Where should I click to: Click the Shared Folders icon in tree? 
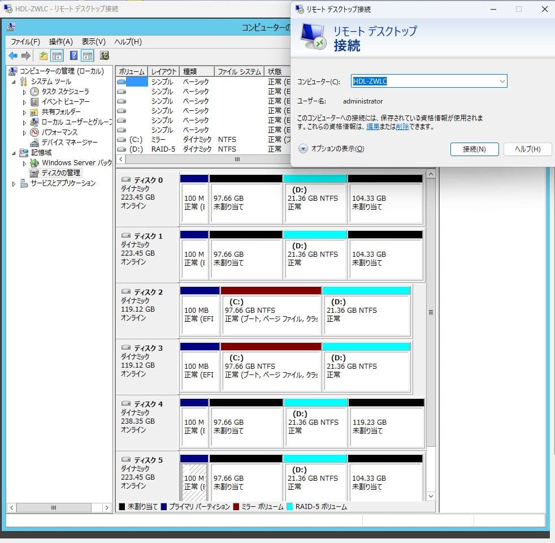[x=34, y=113]
